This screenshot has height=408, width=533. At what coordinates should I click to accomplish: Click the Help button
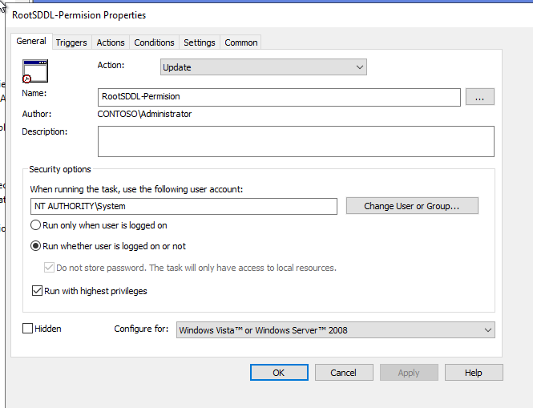point(474,373)
